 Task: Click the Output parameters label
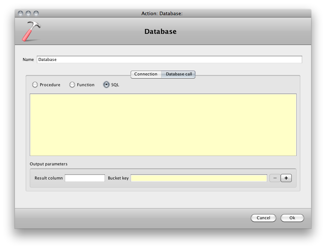point(49,164)
